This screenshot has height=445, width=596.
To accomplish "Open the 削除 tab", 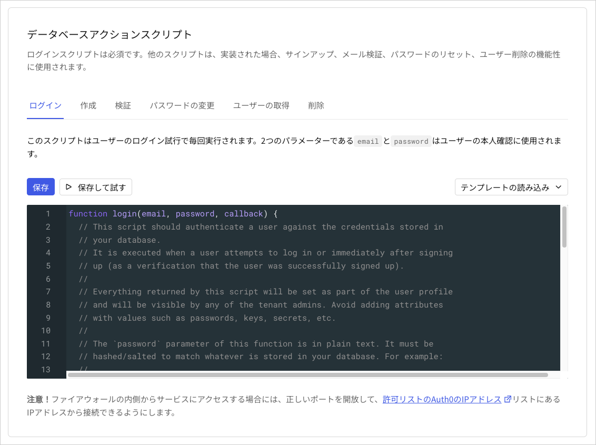I will click(316, 105).
